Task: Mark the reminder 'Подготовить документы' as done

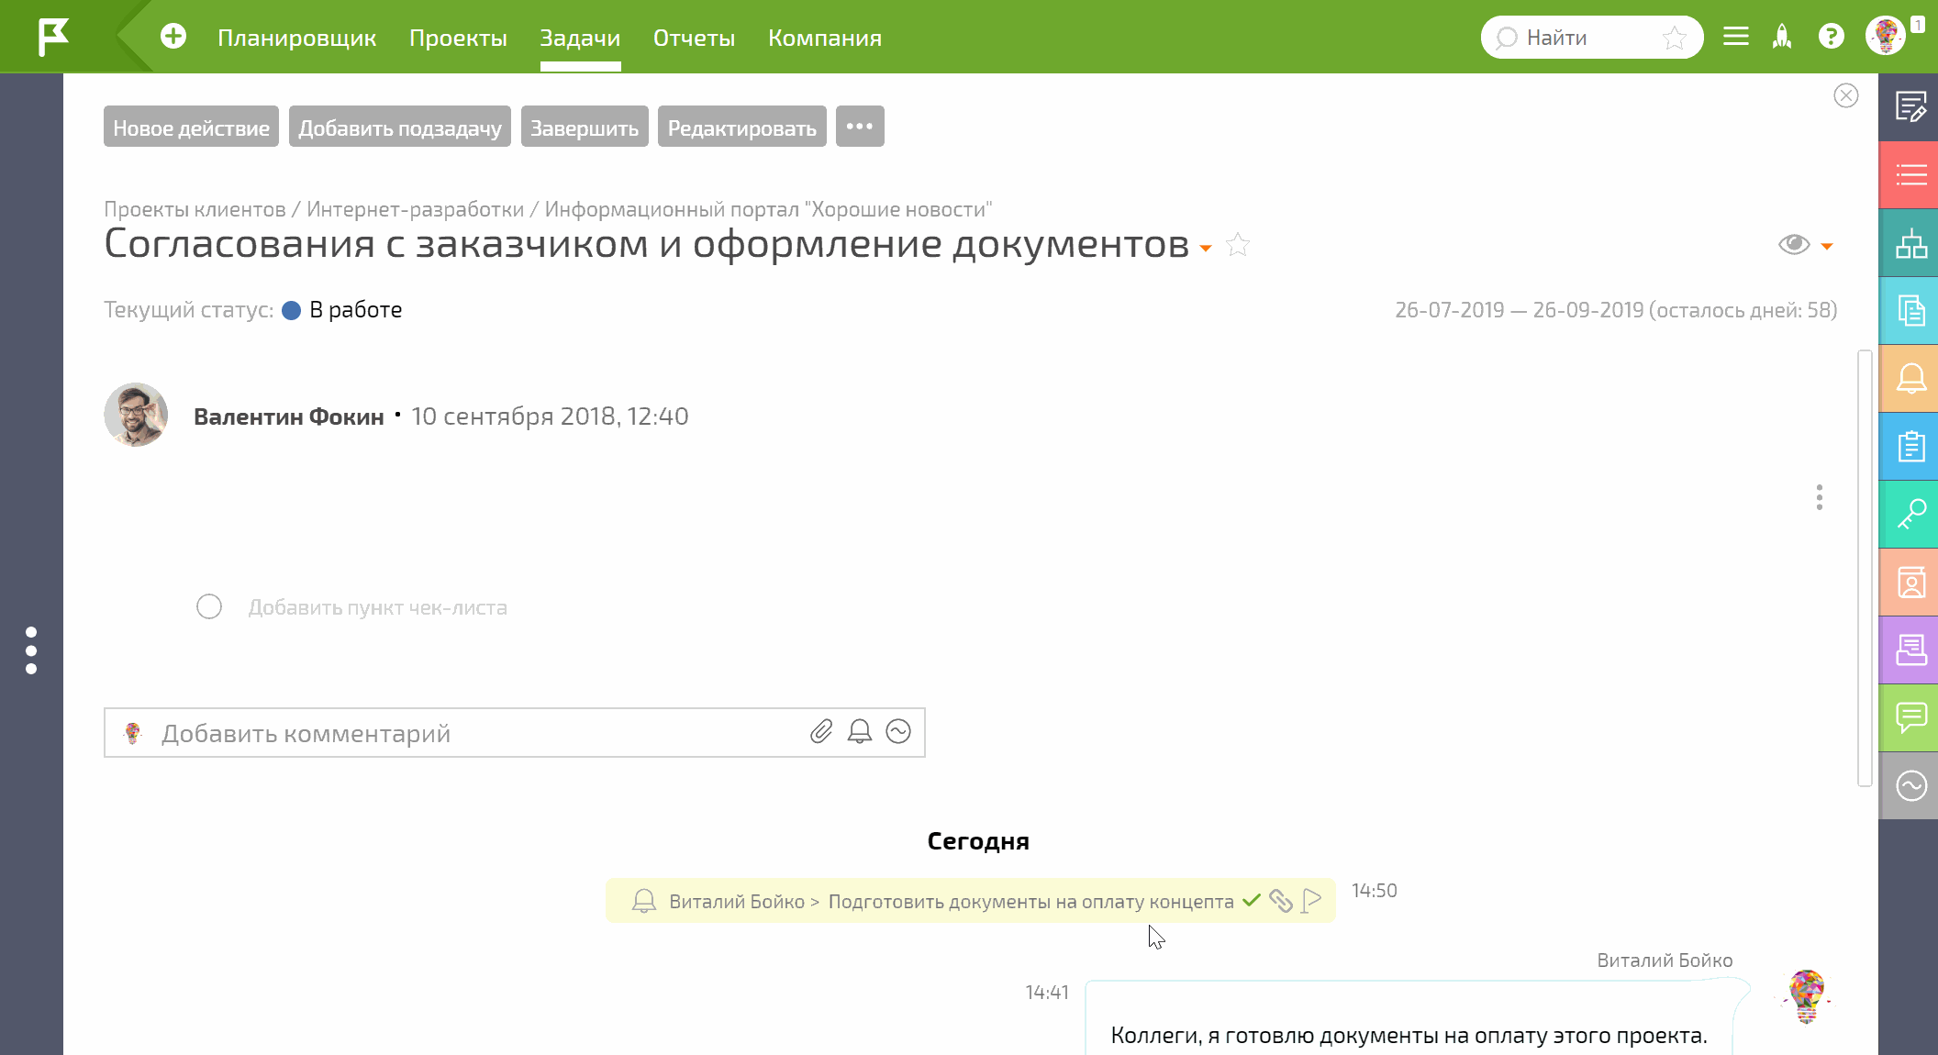Action: click(x=1251, y=901)
